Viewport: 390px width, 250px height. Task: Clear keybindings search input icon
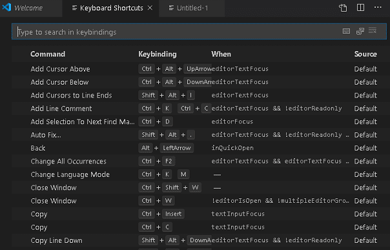click(373, 30)
